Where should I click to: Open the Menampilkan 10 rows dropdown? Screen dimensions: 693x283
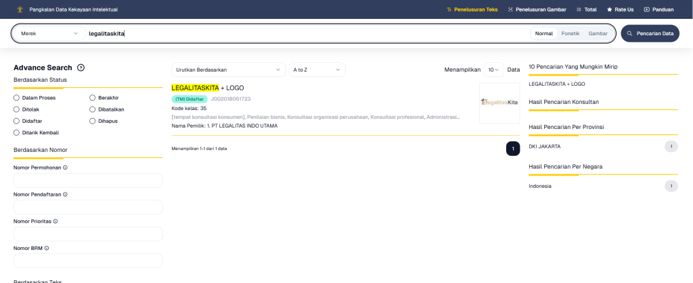(x=493, y=70)
